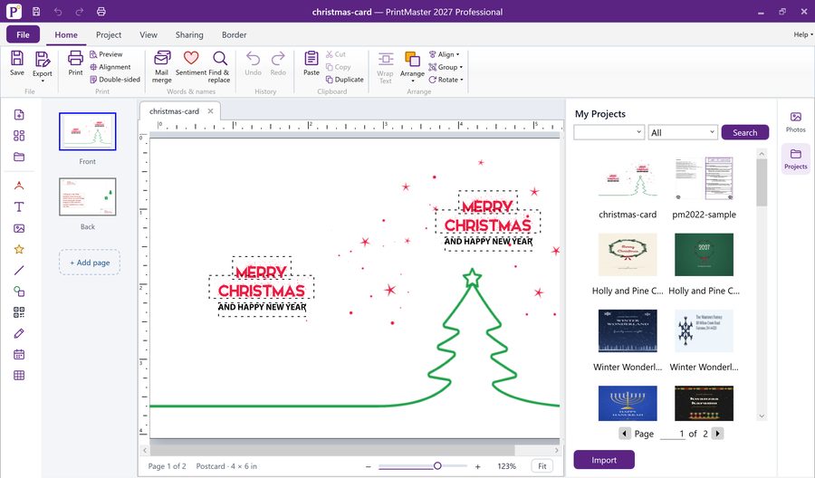Screen dimensions: 815x478
Task: Select the table tool in left sidebar
Action: 19,375
